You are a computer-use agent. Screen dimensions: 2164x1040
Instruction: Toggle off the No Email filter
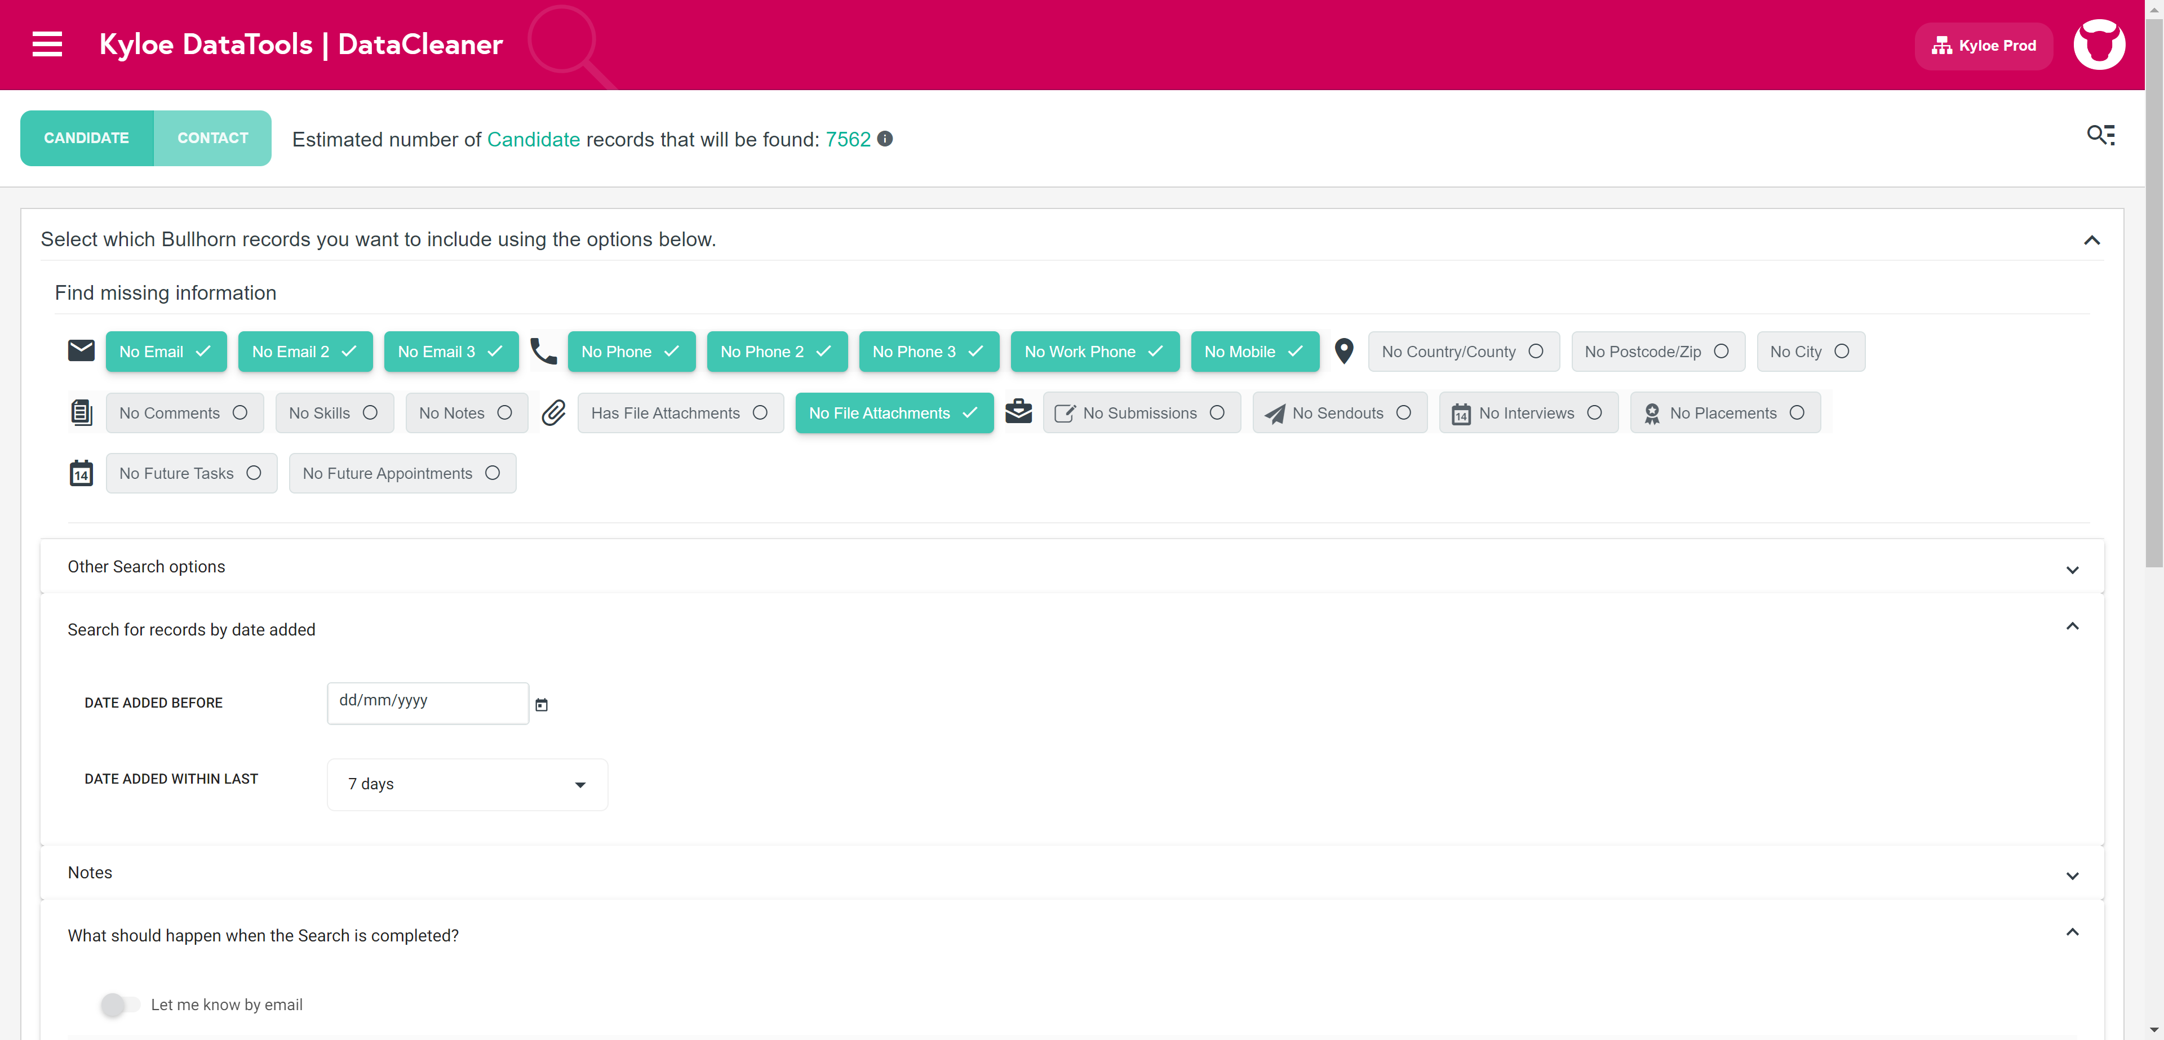(166, 351)
